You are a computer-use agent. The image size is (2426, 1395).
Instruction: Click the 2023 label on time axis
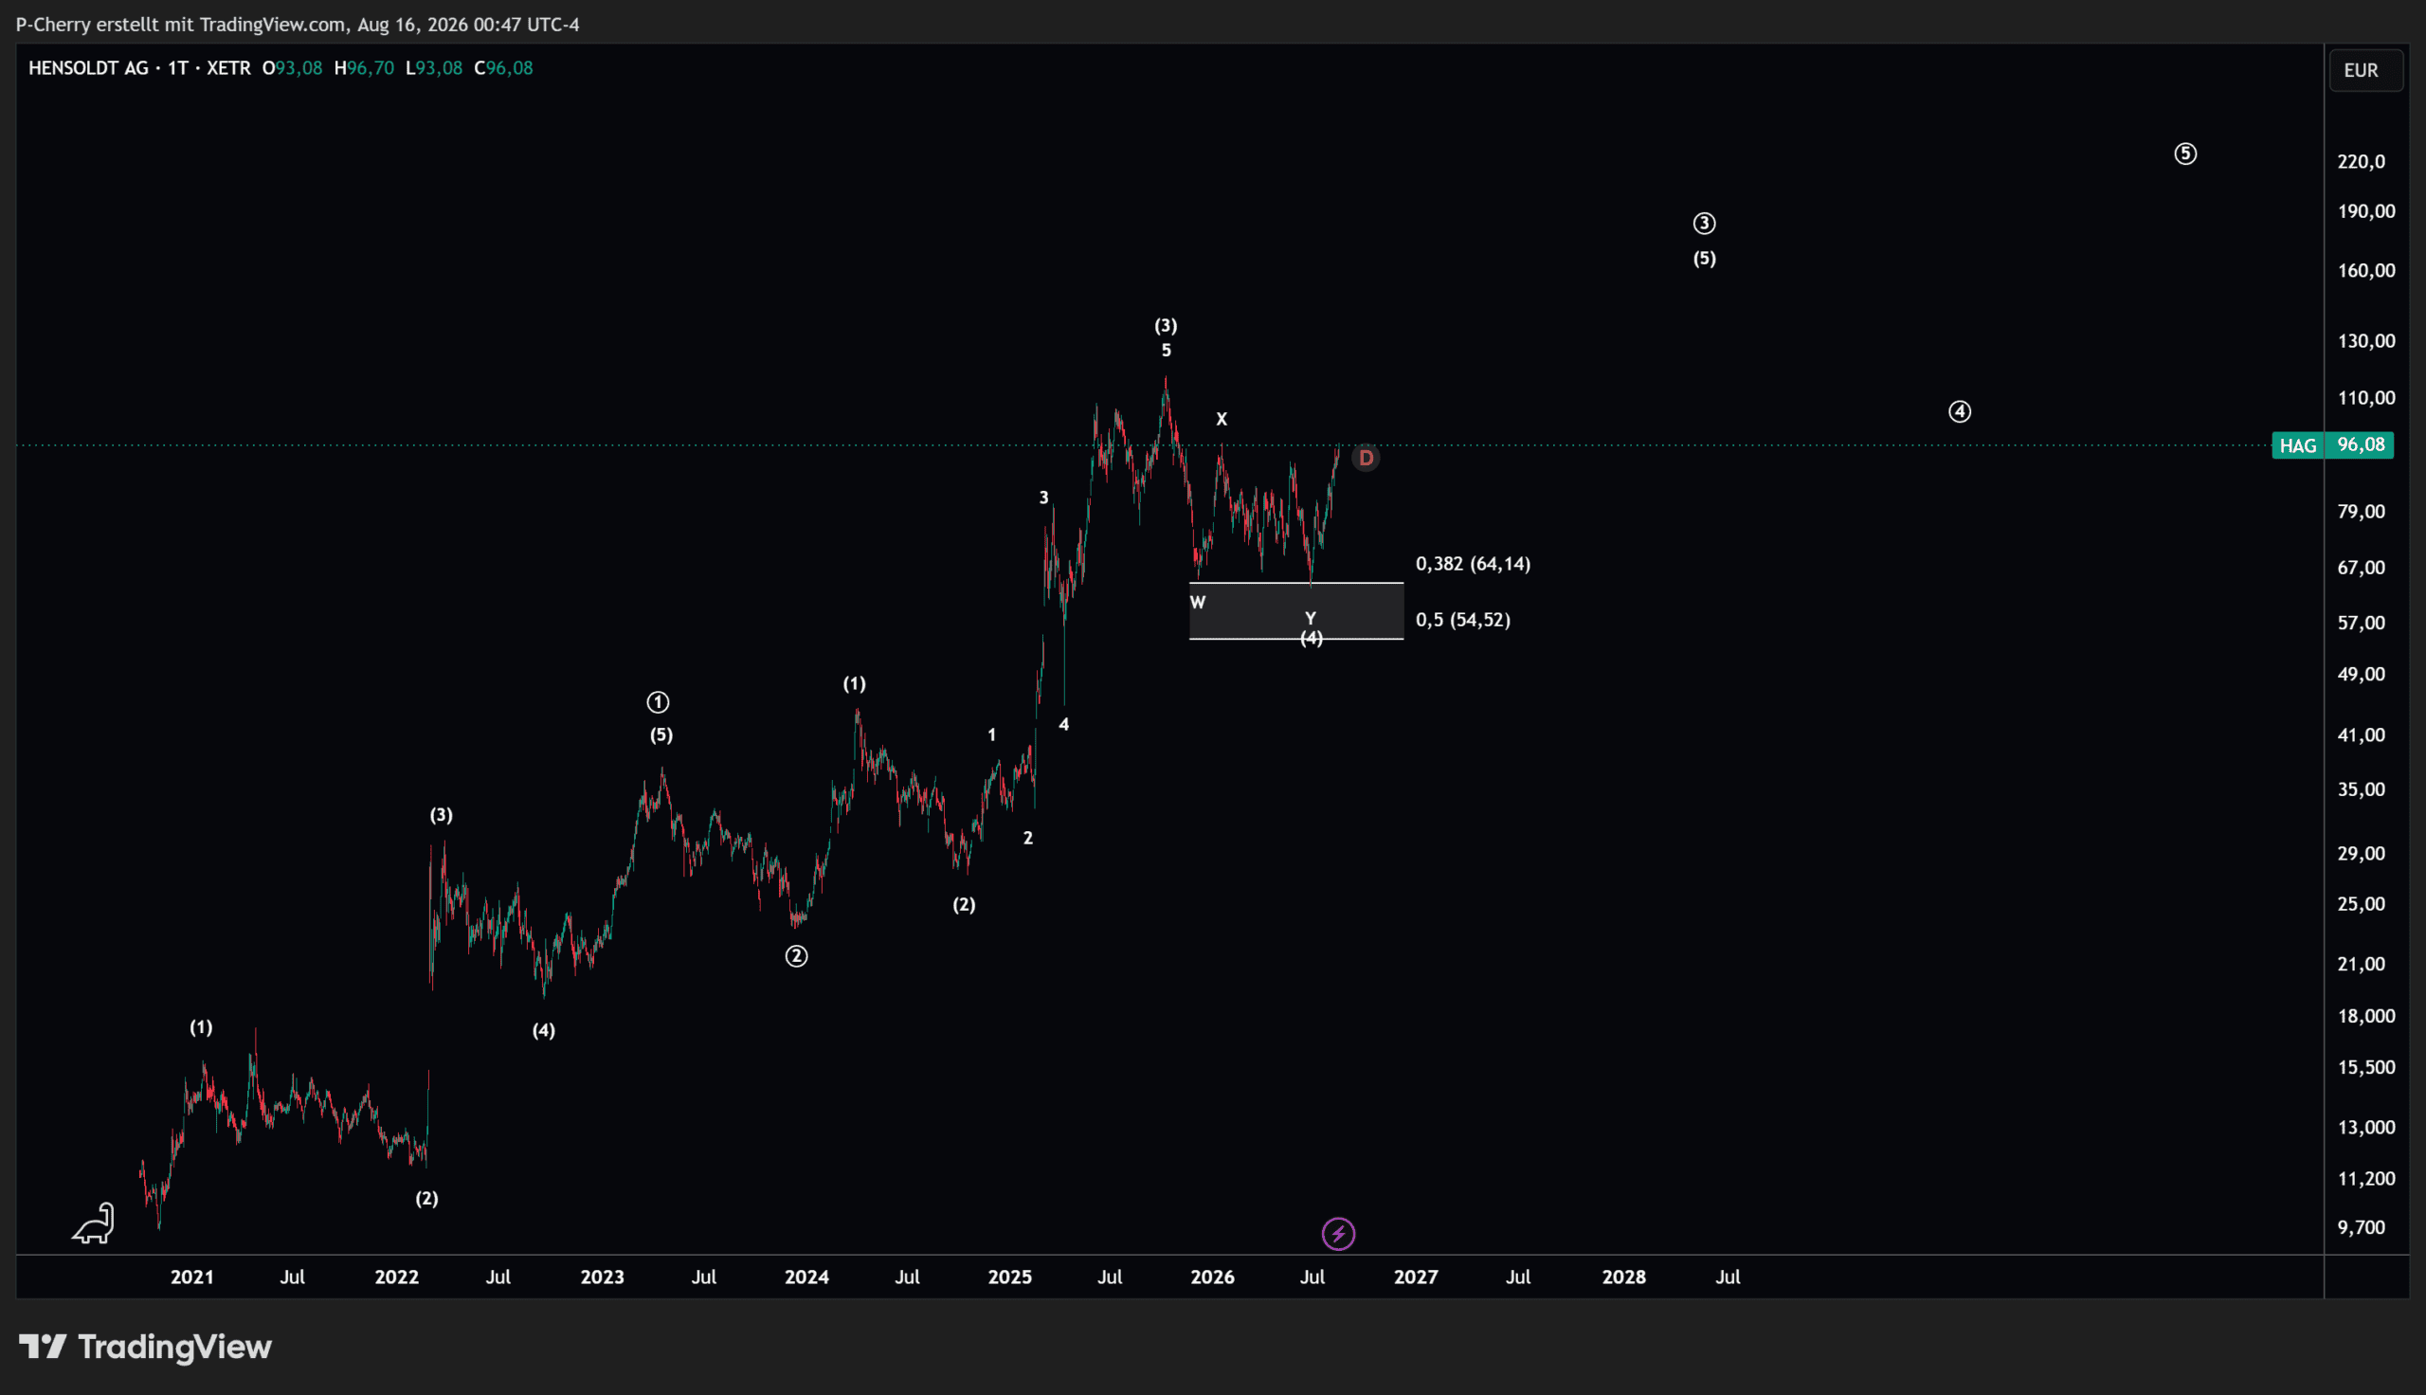point(603,1277)
